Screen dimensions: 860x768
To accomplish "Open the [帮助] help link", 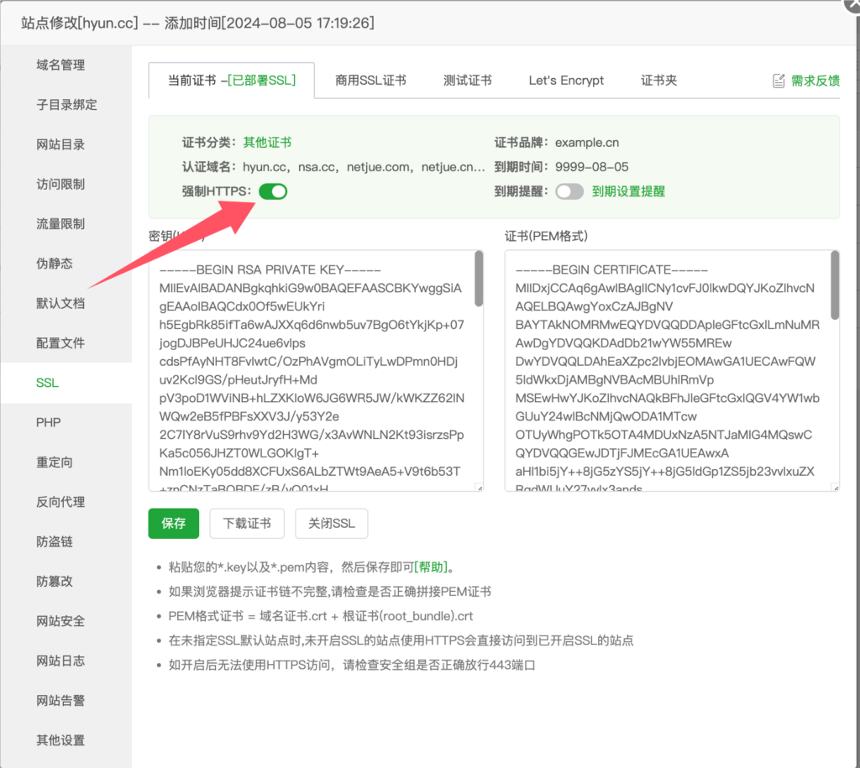I will [x=431, y=567].
